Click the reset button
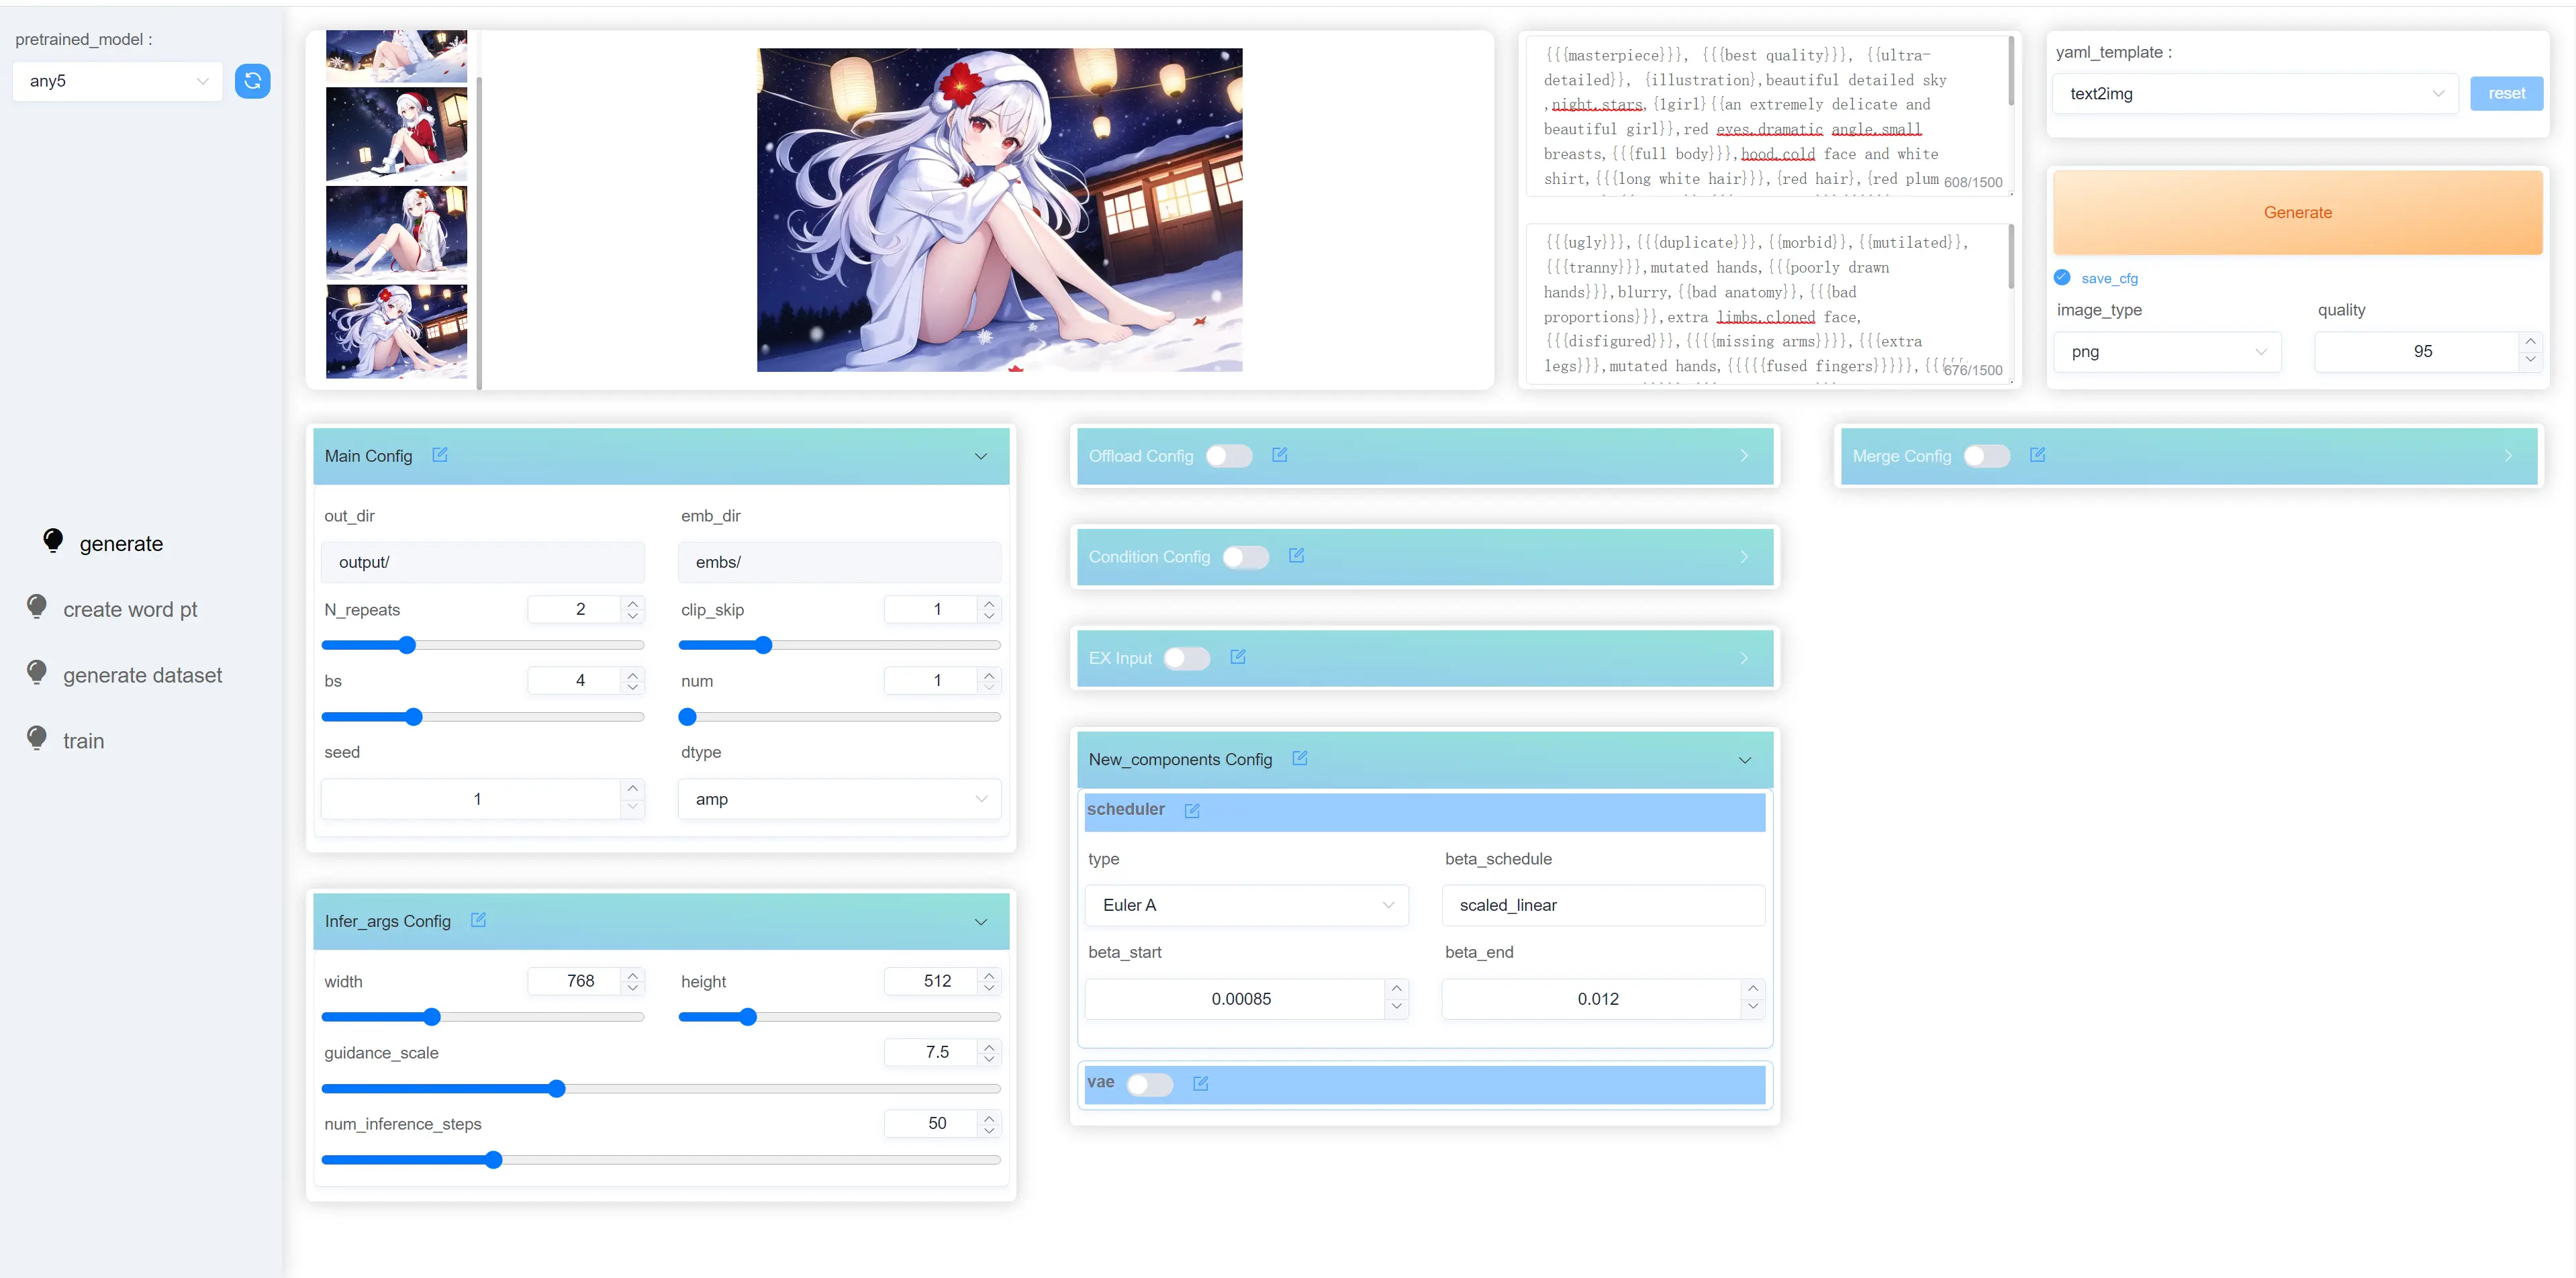 click(x=2505, y=94)
